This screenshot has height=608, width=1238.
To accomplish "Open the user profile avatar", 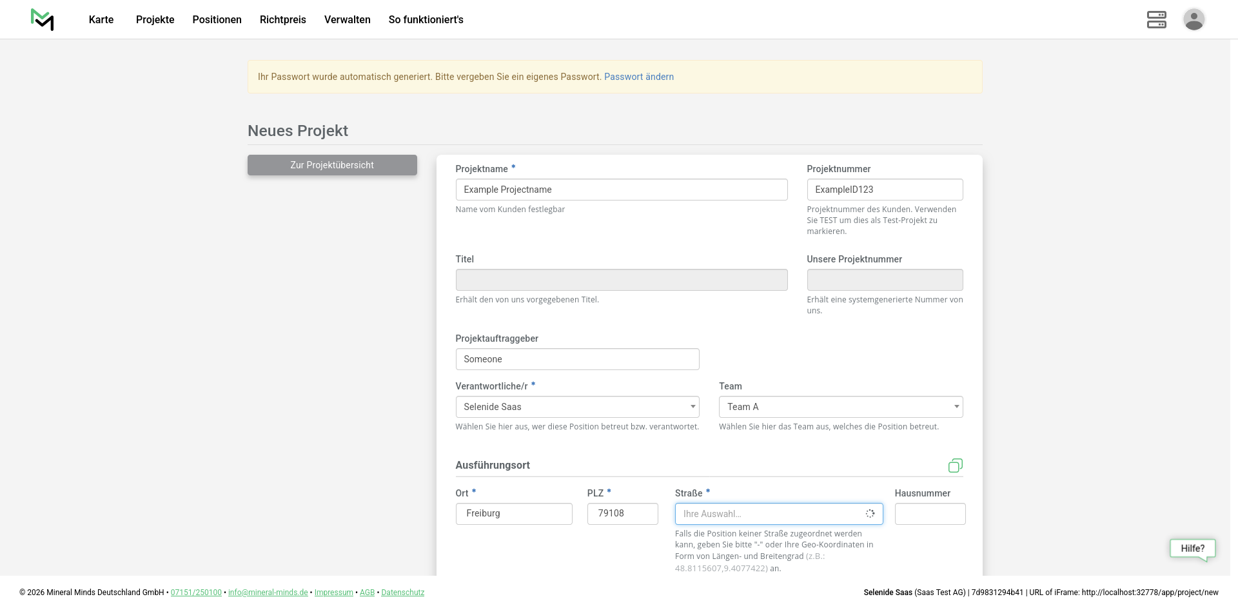I will pyautogui.click(x=1194, y=19).
